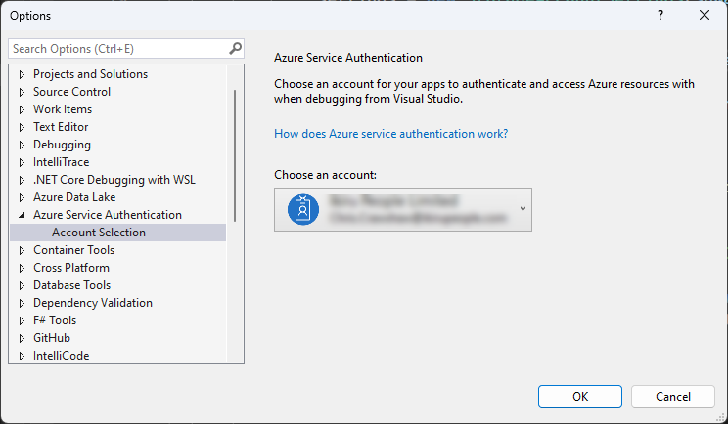Open the help question mark button

(660, 16)
